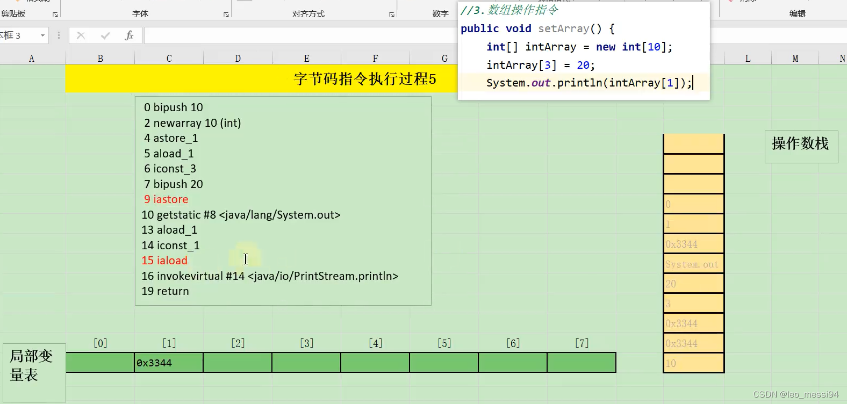Click the index label [5] above slots
Image resolution: width=847 pixels, height=404 pixels.
444,343
